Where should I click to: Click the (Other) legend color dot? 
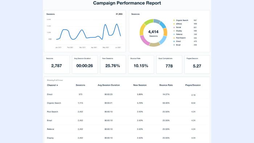pyautogui.click(x=174, y=24)
